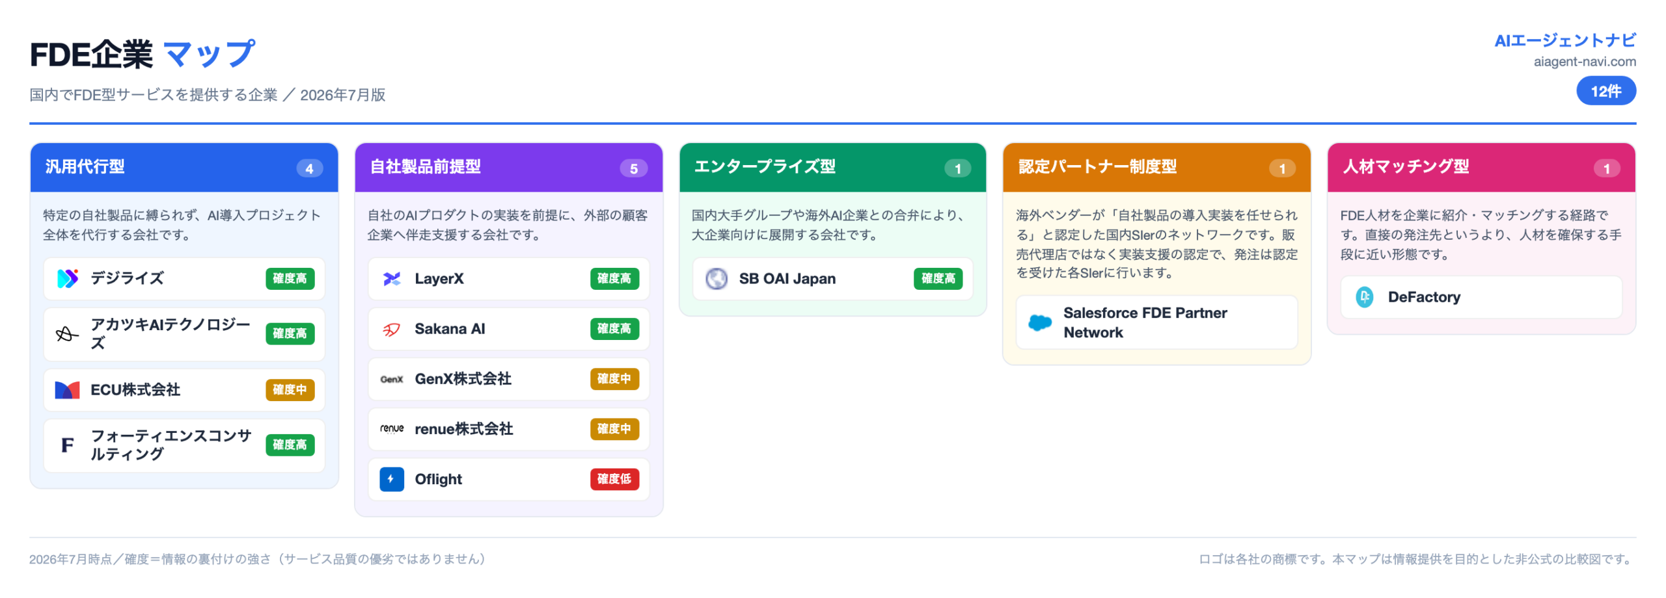Click the 人材マッチング型 description paragraph

point(1480,234)
